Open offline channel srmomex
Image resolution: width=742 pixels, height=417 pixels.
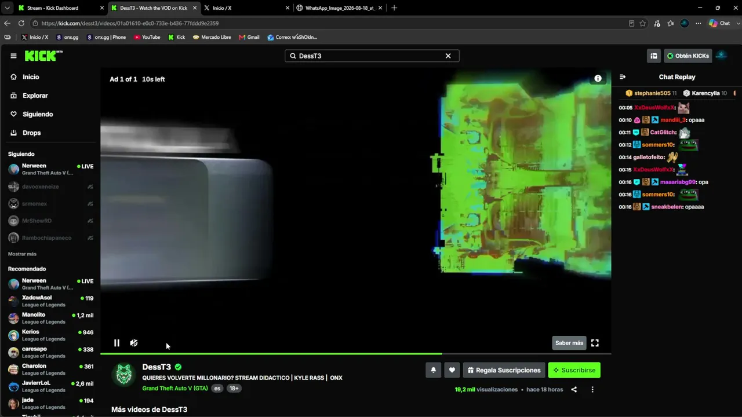[50, 204]
